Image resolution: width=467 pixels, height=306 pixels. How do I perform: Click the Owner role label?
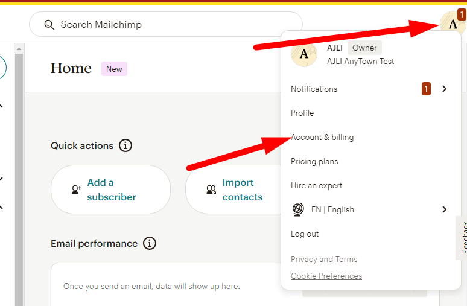tap(364, 48)
